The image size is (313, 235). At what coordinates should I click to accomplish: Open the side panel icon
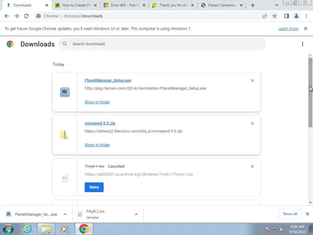[287, 16]
